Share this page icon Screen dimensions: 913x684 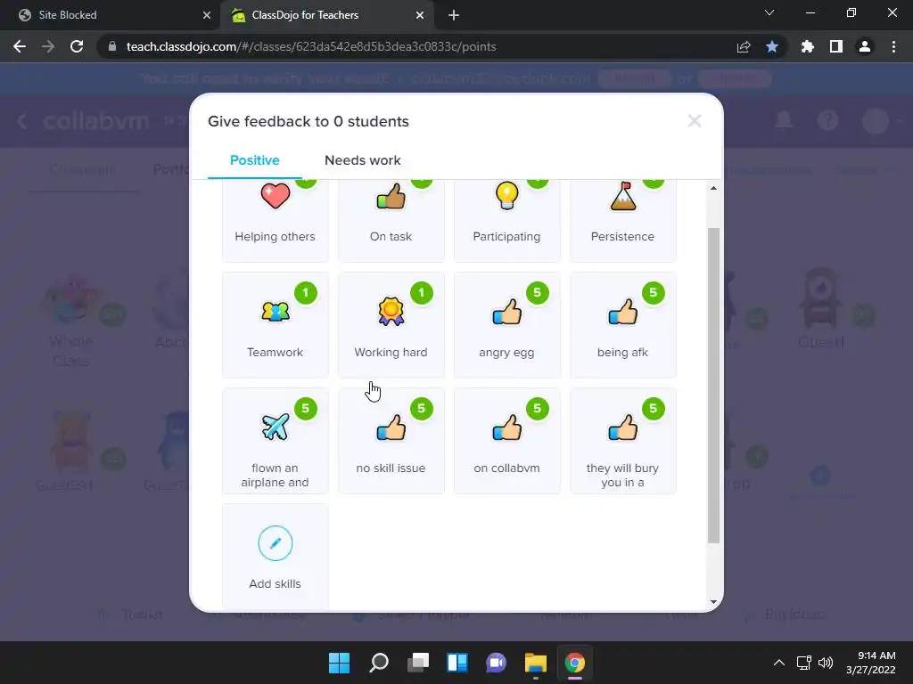(743, 46)
